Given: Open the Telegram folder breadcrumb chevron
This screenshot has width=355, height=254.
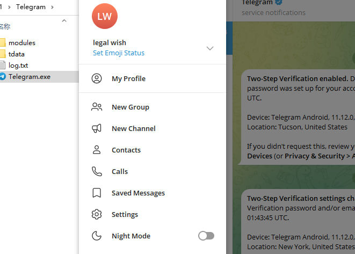Looking at the screenshot, I should tap(51, 7).
